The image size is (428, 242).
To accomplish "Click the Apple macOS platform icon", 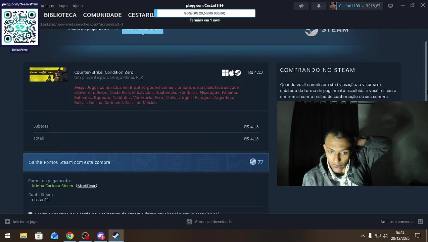I will pos(232,73).
